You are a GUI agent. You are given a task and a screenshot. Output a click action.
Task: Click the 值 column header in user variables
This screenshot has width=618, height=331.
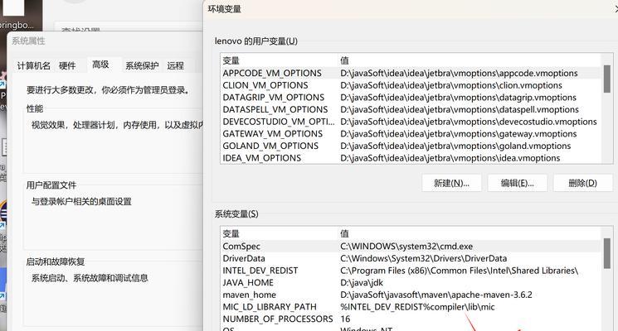pyautogui.click(x=344, y=60)
